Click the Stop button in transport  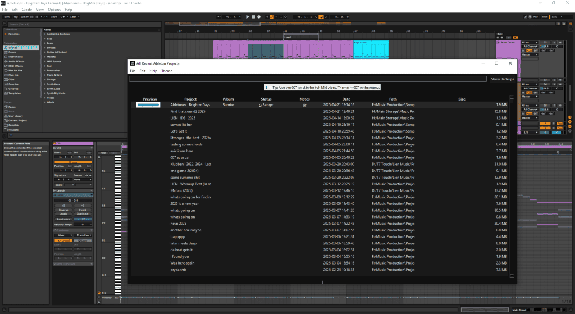coord(253,17)
